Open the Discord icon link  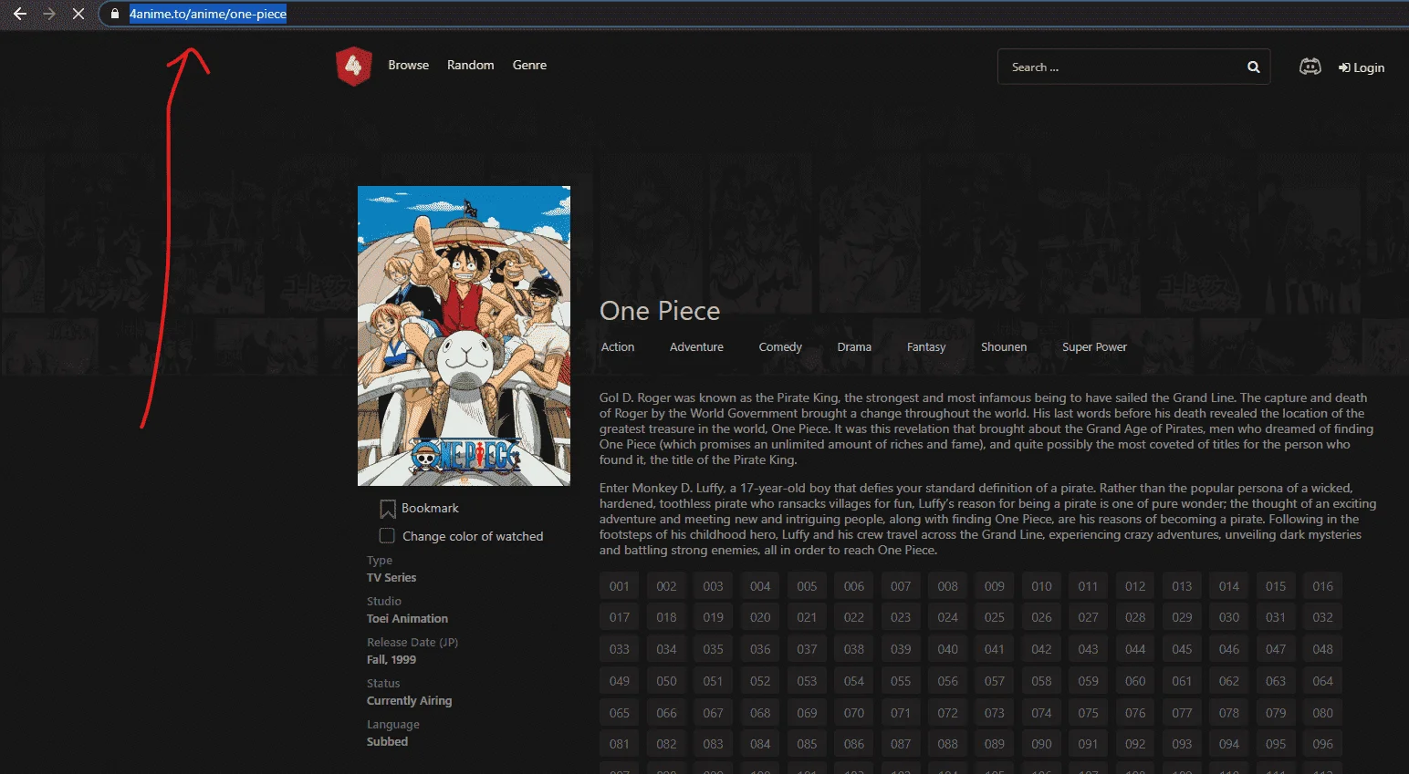[1310, 67]
